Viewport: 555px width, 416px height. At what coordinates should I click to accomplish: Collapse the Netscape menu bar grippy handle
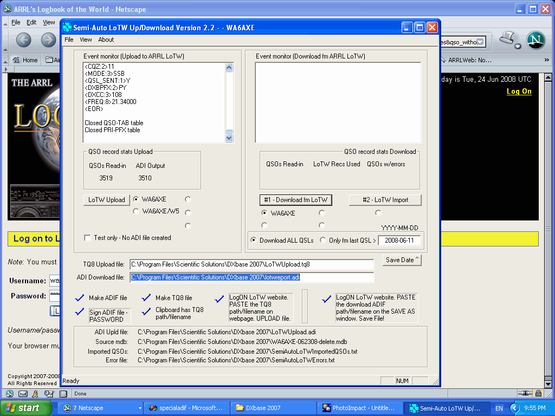pyautogui.click(x=5, y=23)
